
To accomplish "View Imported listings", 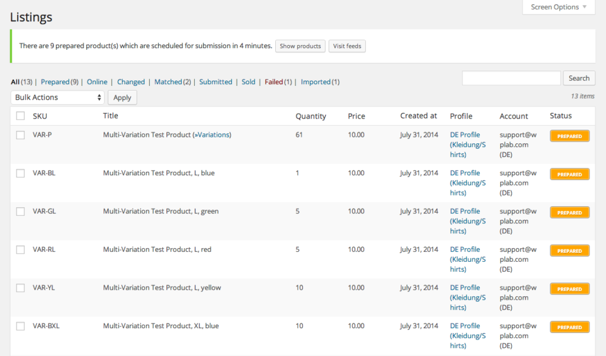I will coord(315,82).
